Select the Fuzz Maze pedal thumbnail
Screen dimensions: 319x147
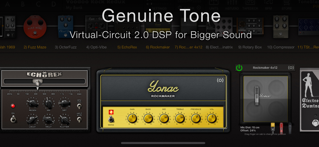[35, 27]
